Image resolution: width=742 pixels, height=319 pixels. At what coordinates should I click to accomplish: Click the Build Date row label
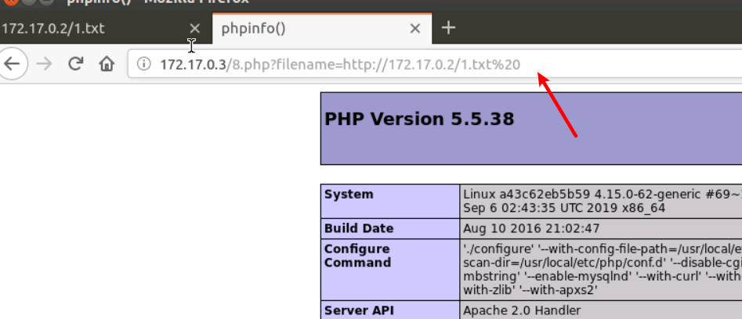[359, 228]
